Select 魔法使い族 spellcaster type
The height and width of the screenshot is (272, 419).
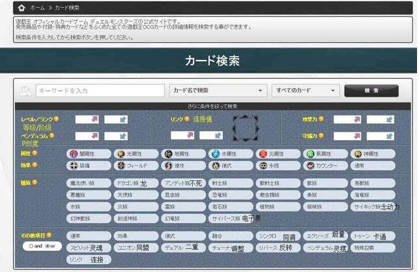(89, 183)
